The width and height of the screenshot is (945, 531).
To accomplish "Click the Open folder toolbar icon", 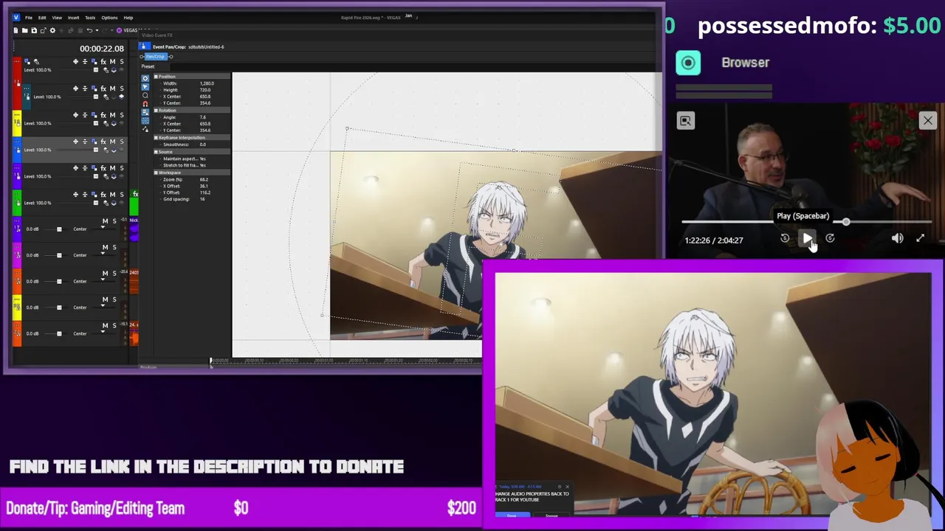I will tap(24, 30).
